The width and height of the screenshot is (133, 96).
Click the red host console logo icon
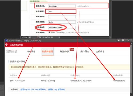pyautogui.click(x=6, y=45)
